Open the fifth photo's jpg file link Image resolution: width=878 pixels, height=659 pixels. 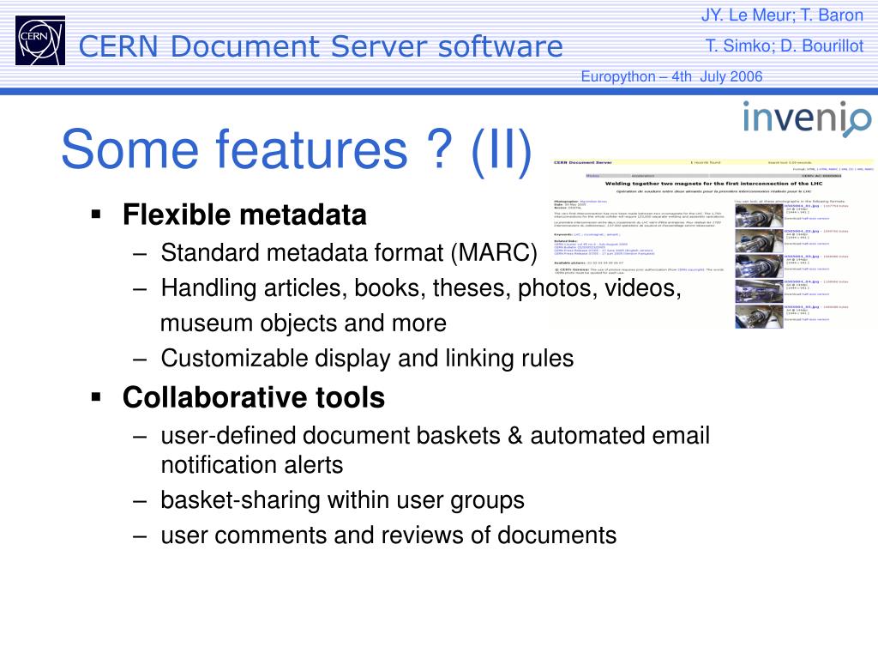(802, 307)
